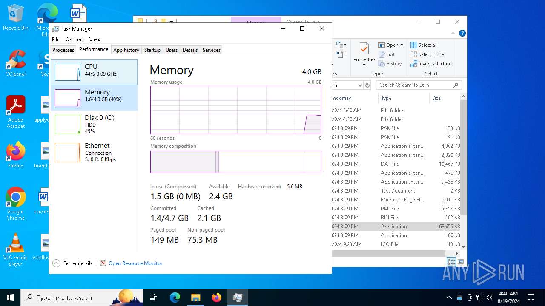This screenshot has width=545, height=306.
Task: Select the CPU performance panel
Action: pos(94,72)
